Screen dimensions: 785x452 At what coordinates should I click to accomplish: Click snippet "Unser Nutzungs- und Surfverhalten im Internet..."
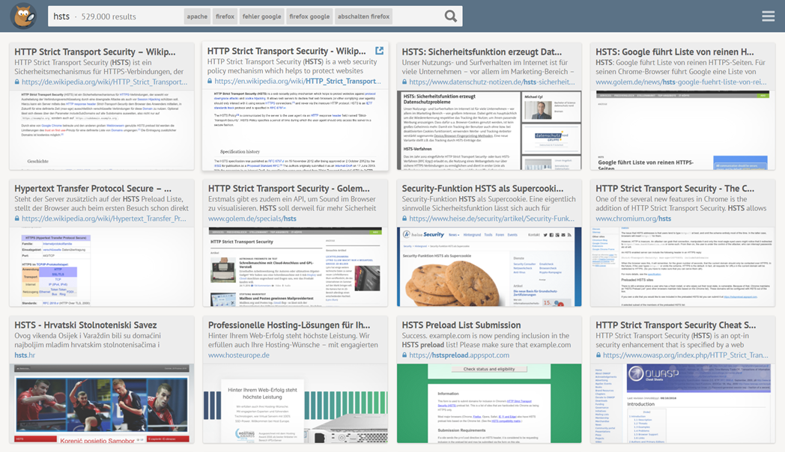488,67
